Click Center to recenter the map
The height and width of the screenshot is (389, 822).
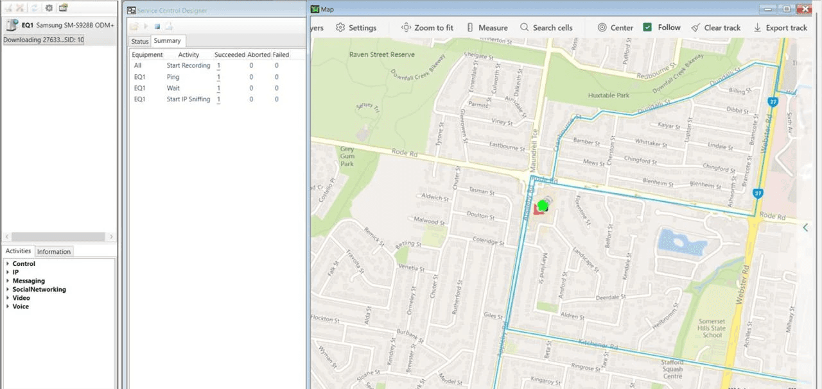coord(615,28)
